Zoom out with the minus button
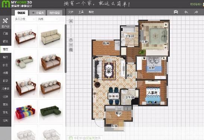Screen dimensions: 204x140 pos(71,45)
